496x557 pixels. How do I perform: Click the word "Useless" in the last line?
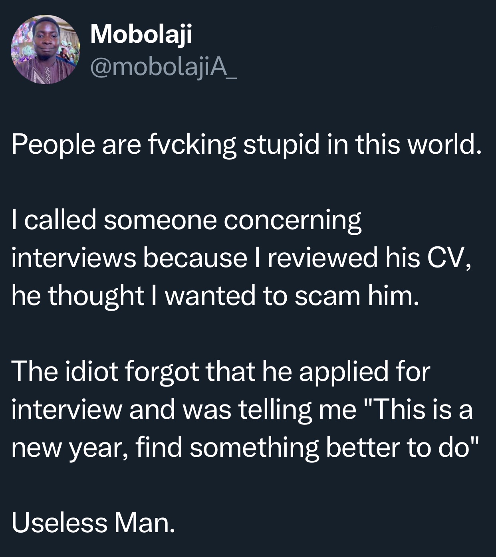[60, 523]
